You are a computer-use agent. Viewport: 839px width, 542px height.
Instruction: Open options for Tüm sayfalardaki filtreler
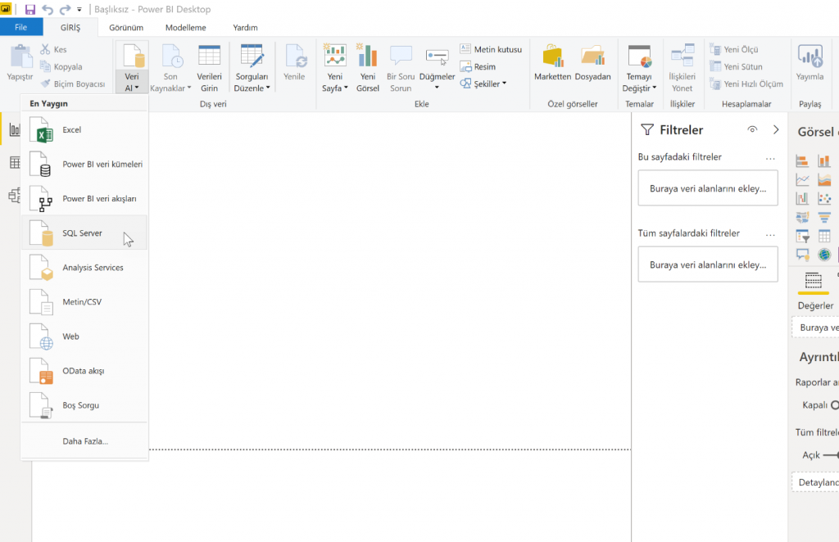pos(770,235)
